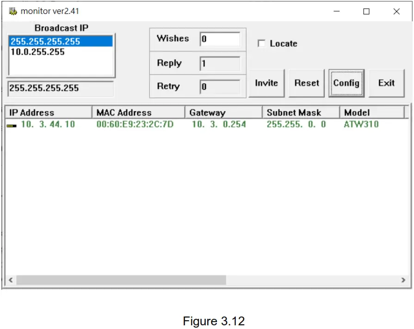
Task: Close the monitor ver2.41 window
Action: (396, 12)
